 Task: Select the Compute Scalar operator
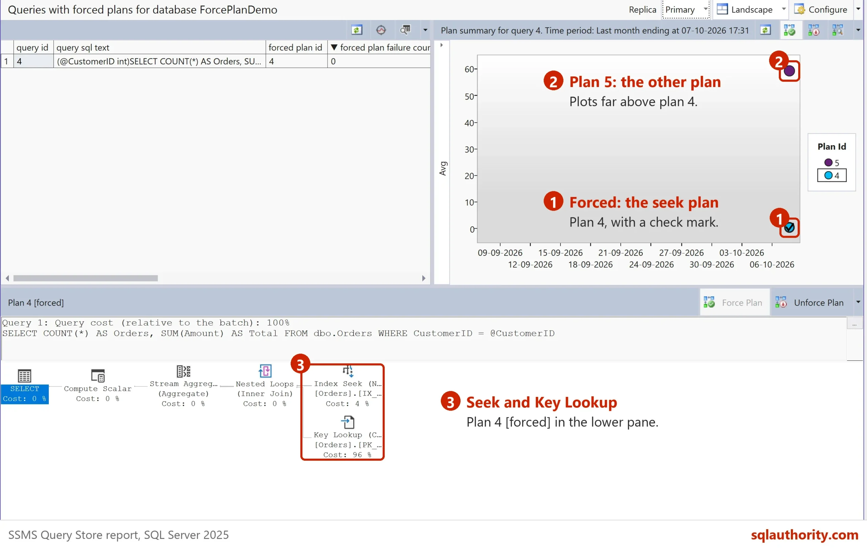click(98, 385)
